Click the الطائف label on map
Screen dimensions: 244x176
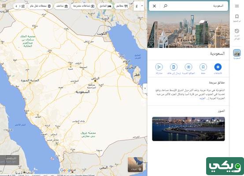tap(38, 117)
